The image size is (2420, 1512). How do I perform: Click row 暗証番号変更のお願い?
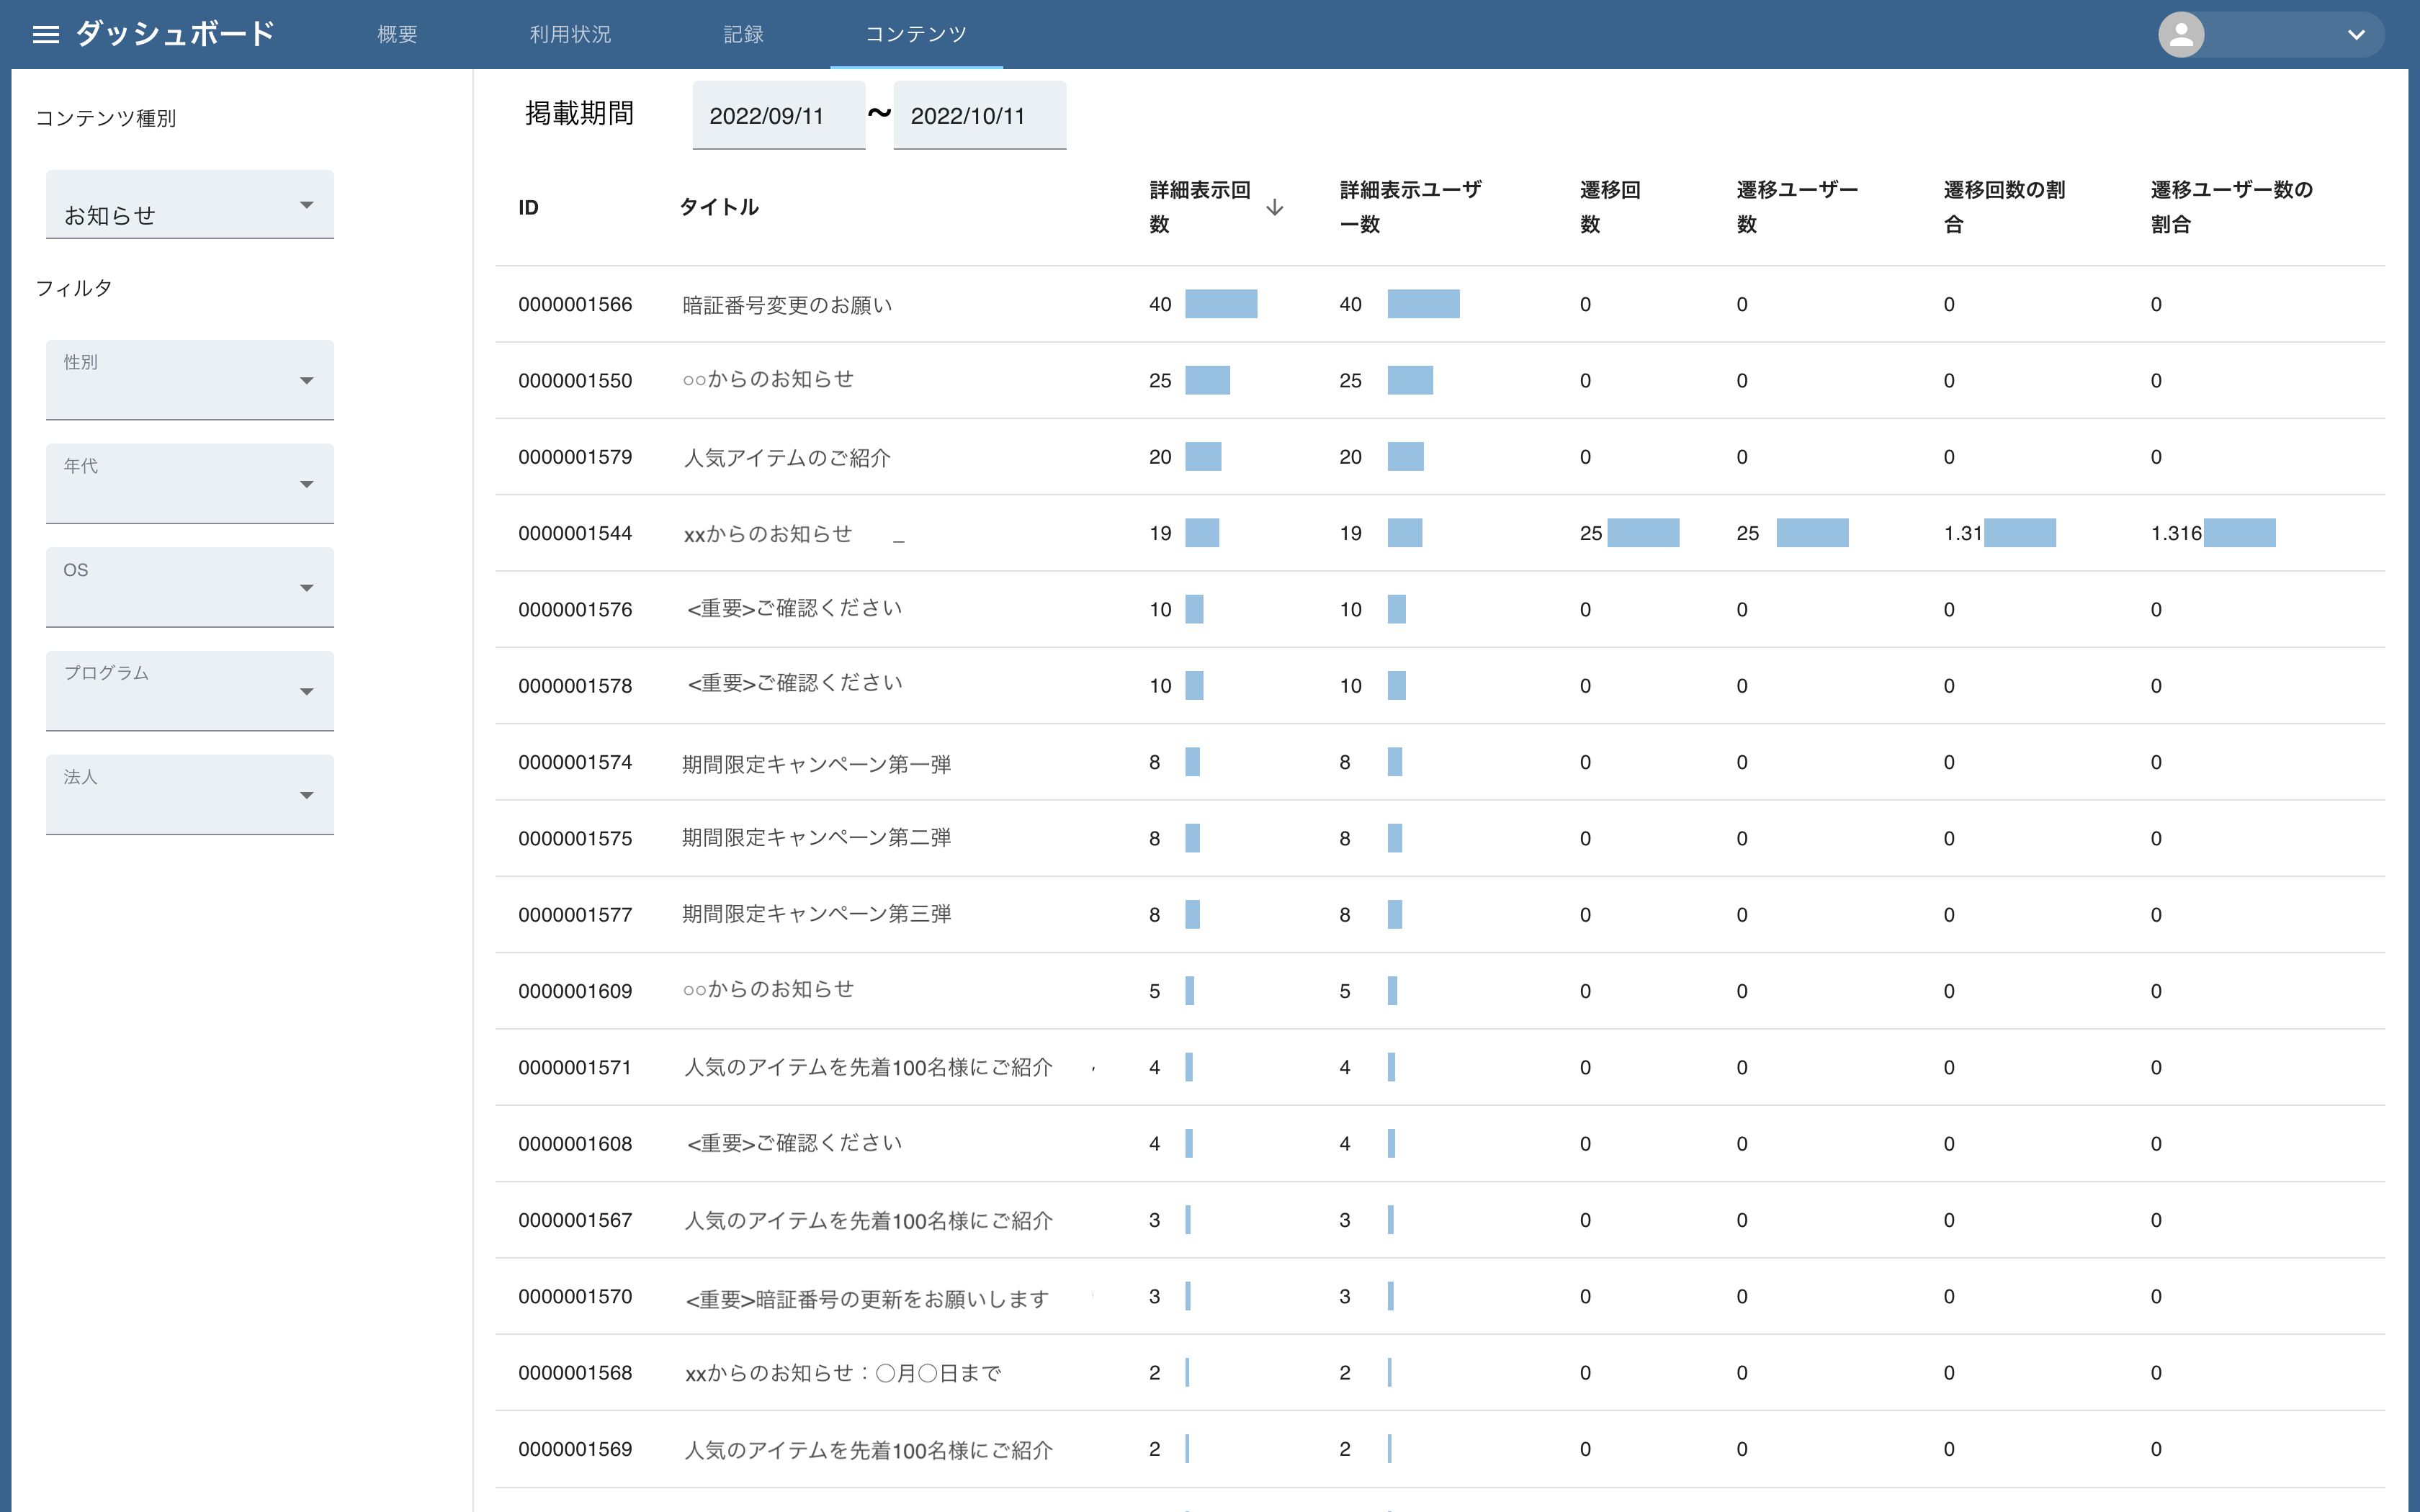point(787,305)
